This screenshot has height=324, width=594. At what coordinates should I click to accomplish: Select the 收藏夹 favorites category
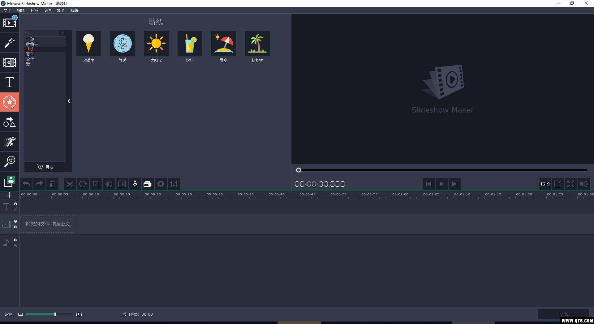[45, 45]
